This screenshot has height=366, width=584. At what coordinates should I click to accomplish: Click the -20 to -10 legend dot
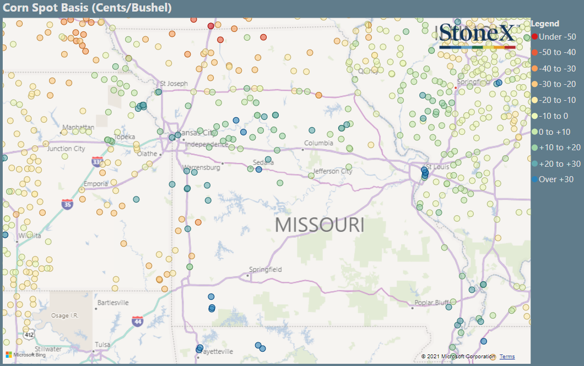[x=534, y=100]
